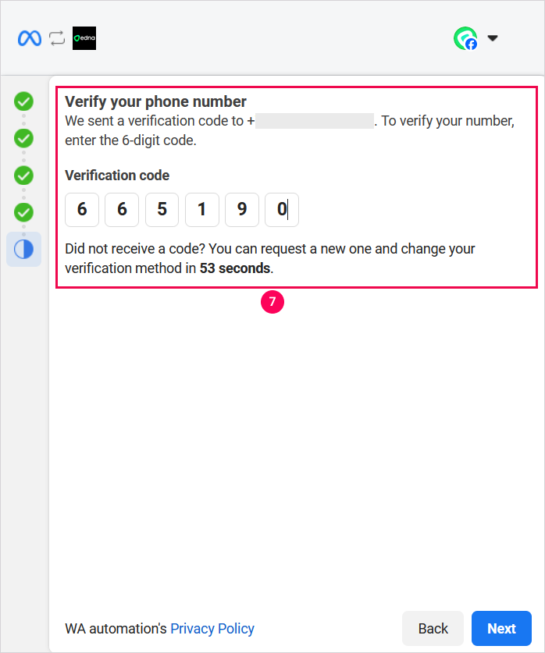The width and height of the screenshot is (545, 653).
Task: Focus the first verification code box
Action: click(x=82, y=210)
